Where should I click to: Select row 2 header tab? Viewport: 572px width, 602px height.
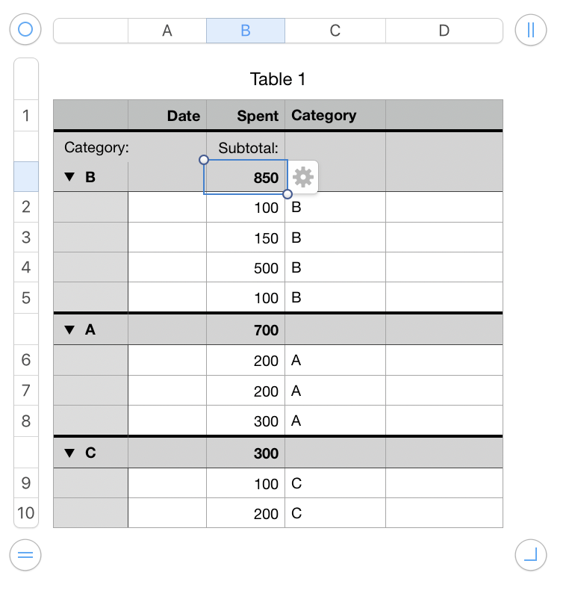pyautogui.click(x=26, y=207)
